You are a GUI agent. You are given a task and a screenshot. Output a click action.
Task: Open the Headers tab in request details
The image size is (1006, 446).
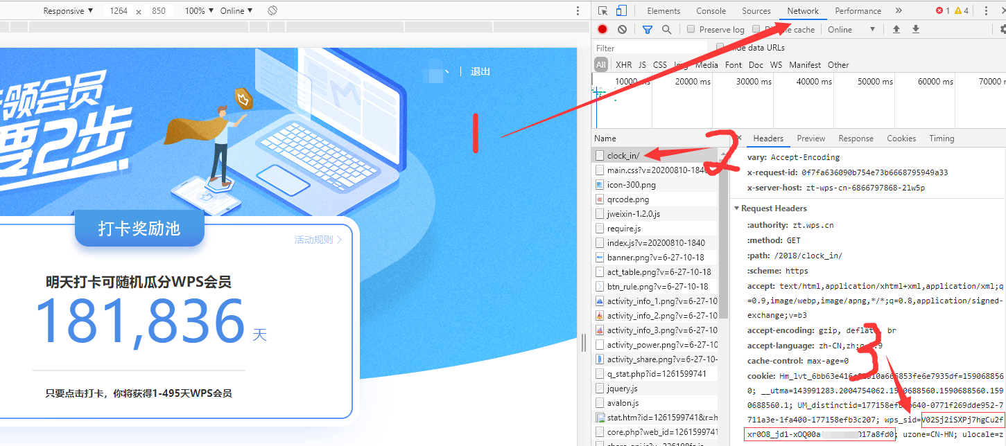[x=768, y=138]
